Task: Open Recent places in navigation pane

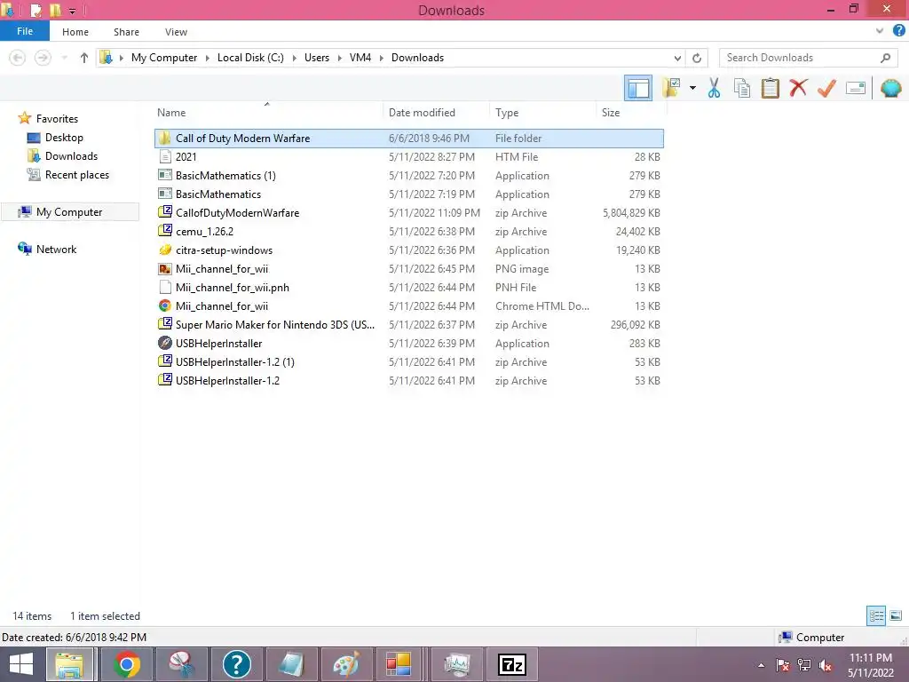Action: click(77, 175)
